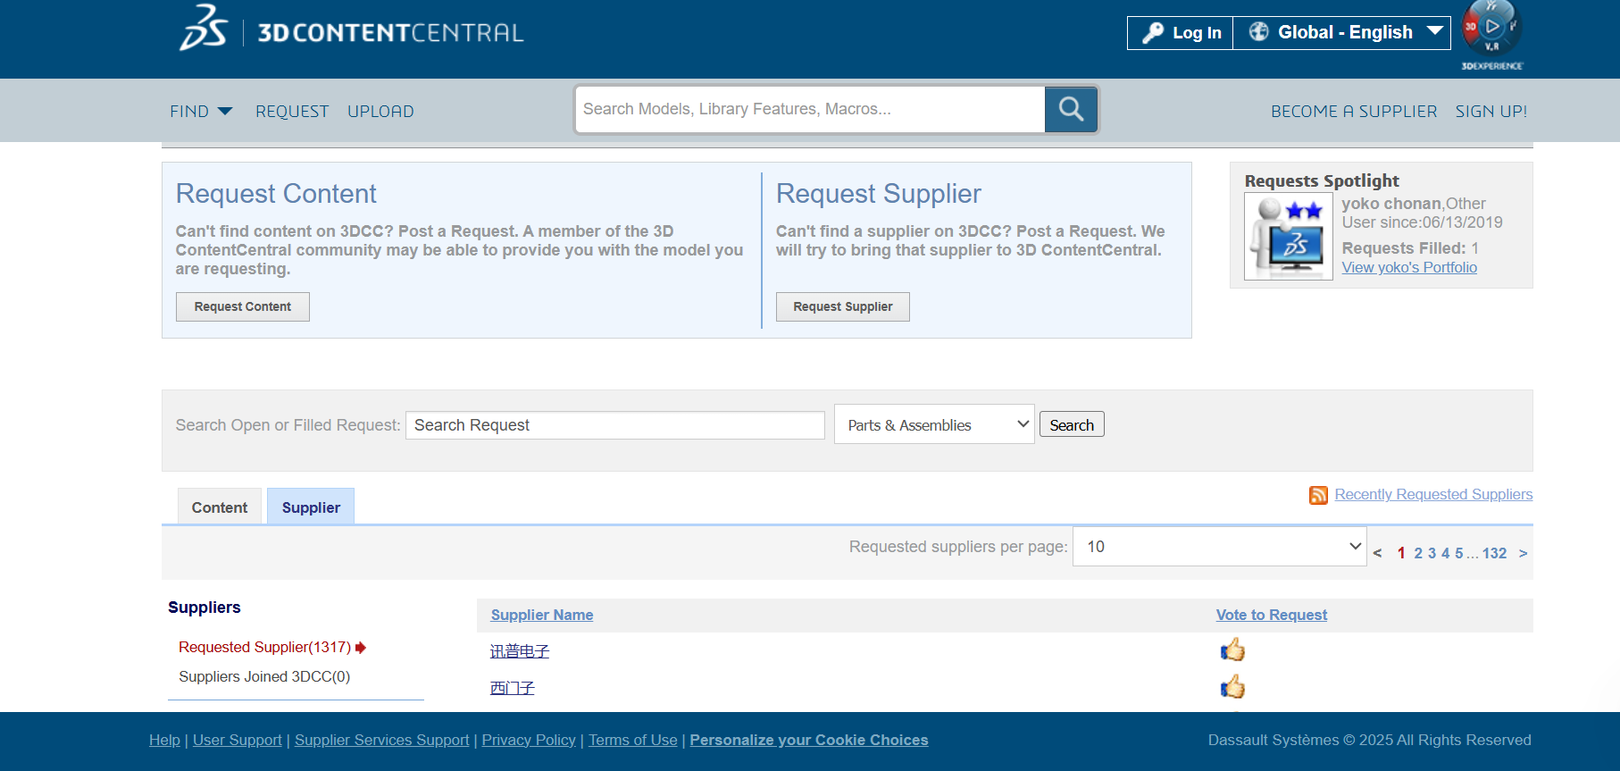Viewport: 1620px width, 771px height.
Task: Open the Help footer link
Action: pos(164,740)
